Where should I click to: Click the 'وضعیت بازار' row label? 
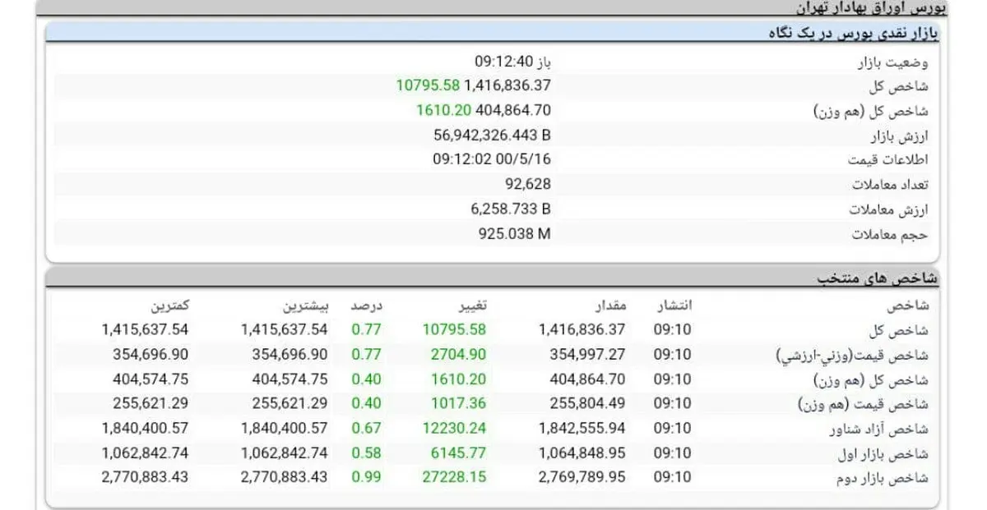click(x=892, y=62)
